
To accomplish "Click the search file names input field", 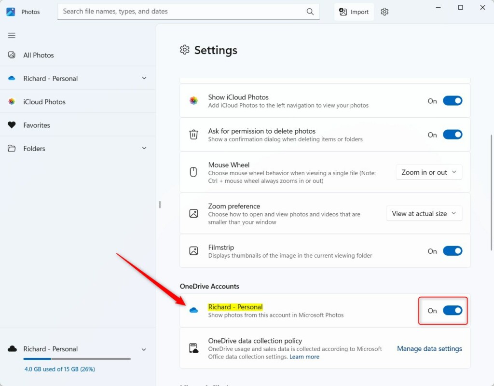I will (189, 12).
